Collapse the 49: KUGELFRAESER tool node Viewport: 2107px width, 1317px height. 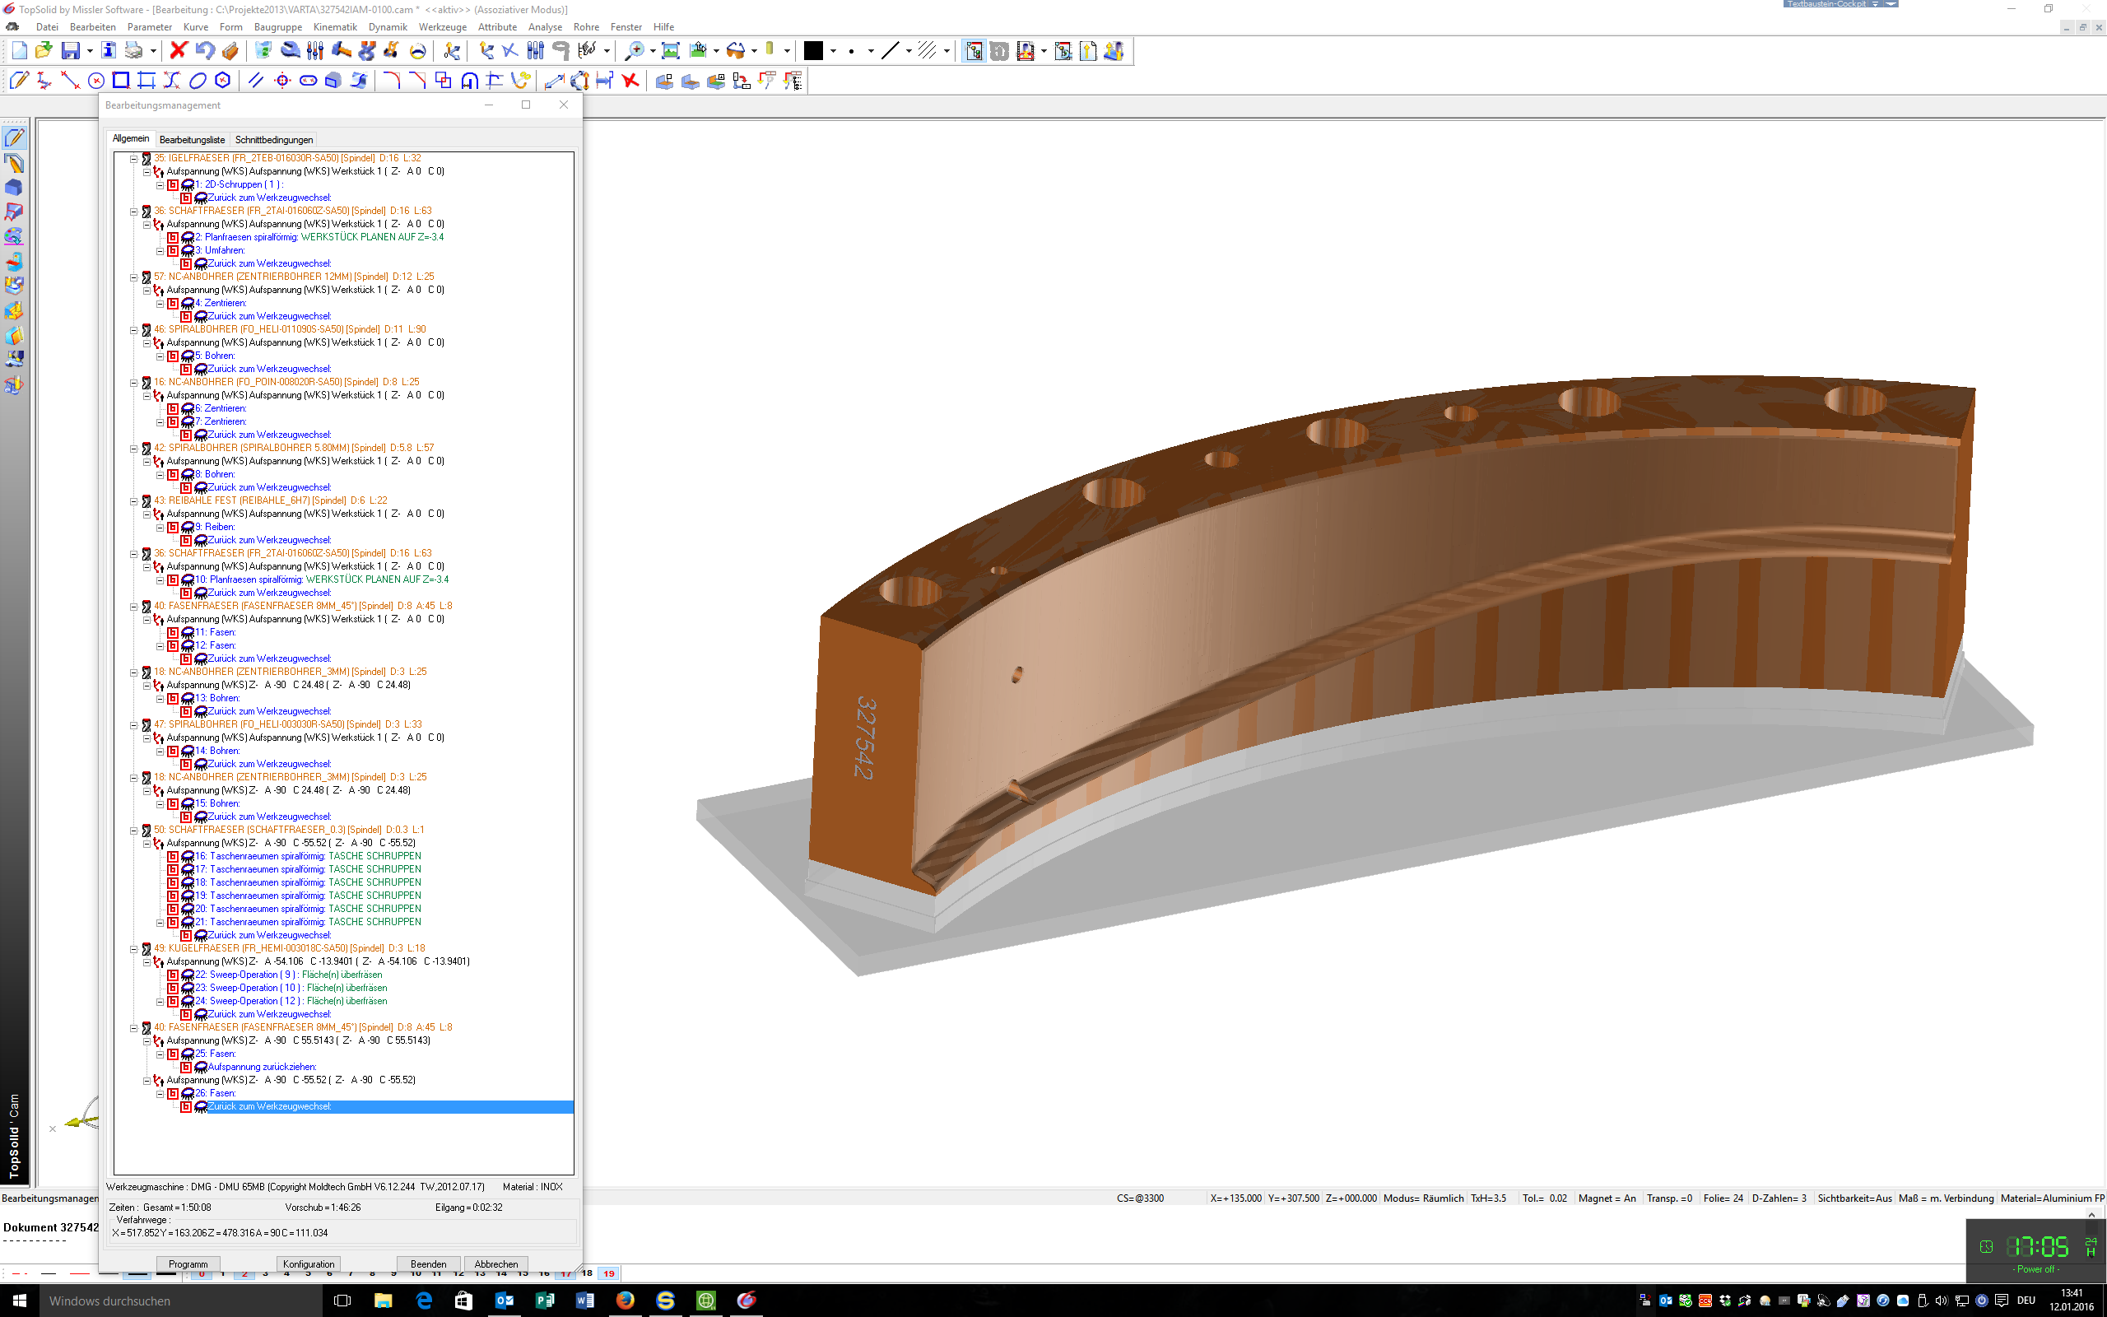click(x=134, y=948)
